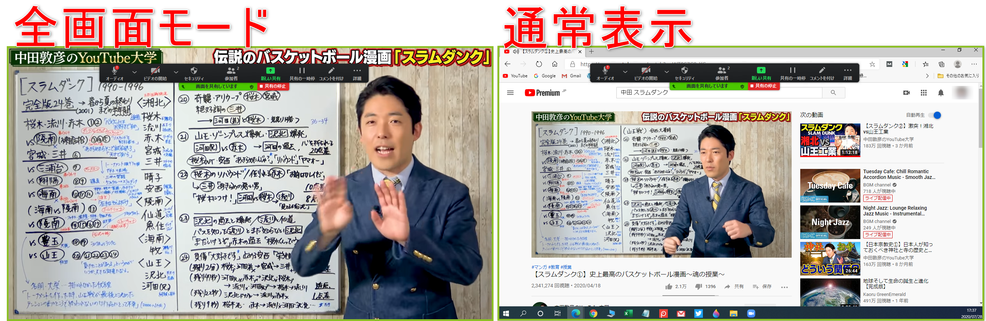The width and height of the screenshot is (986, 321).
Task: Click YouTube search magnifier button
Action: pos(833,93)
